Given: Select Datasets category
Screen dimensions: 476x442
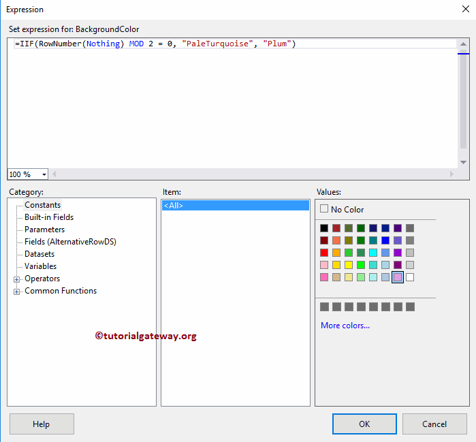Looking at the screenshot, I should point(39,254).
